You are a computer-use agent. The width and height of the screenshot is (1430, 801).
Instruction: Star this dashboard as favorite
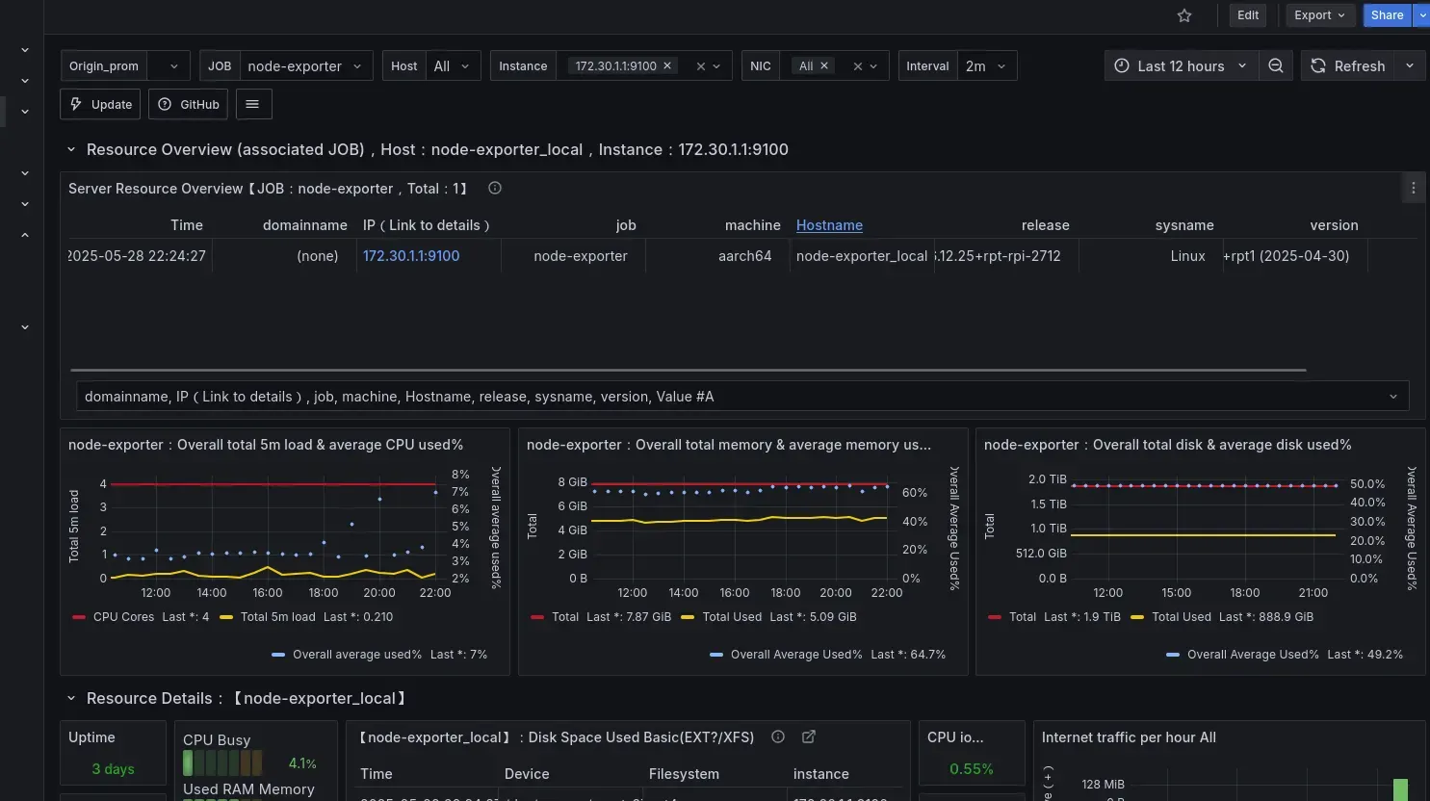tap(1184, 15)
